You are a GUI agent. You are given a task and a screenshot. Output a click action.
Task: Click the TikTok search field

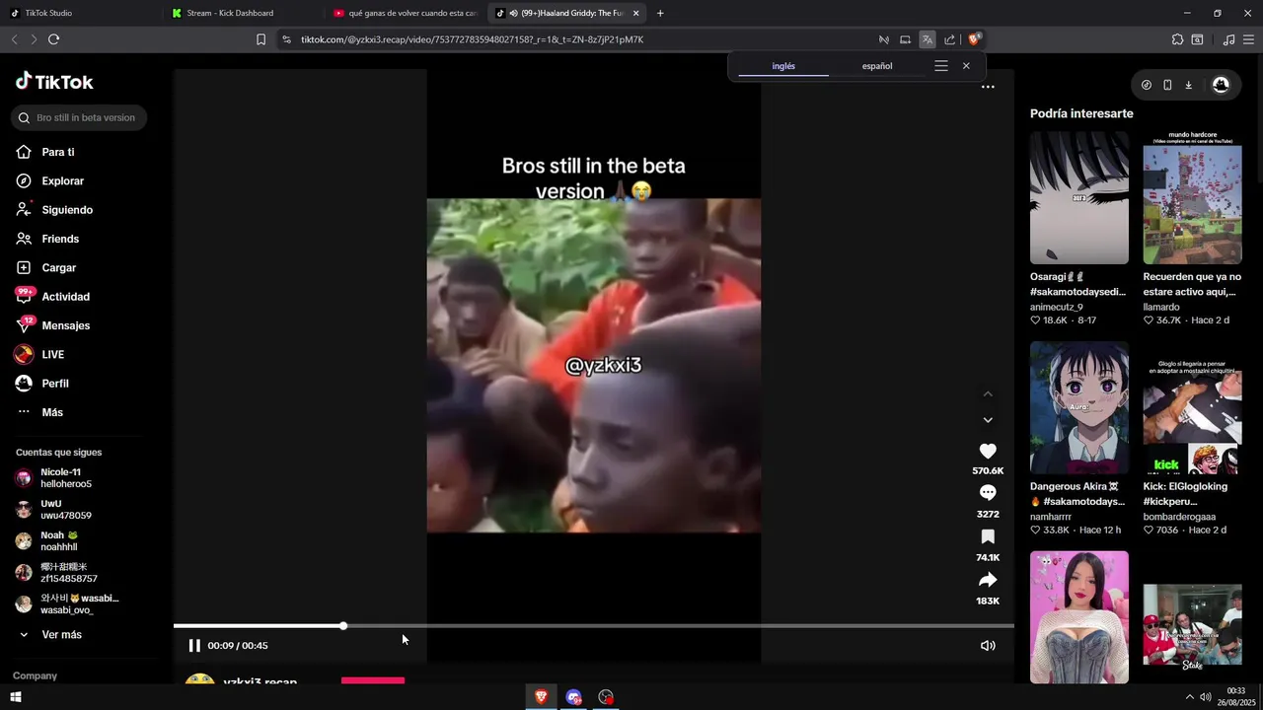pyautogui.click(x=79, y=117)
